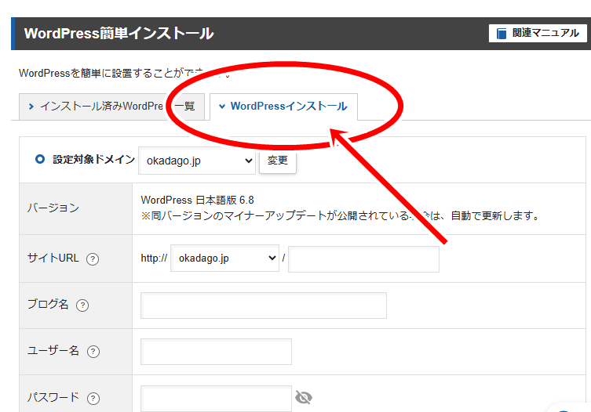Click the パスワード input field
Image resolution: width=591 pixels, height=412 pixels.
pyautogui.click(x=216, y=398)
